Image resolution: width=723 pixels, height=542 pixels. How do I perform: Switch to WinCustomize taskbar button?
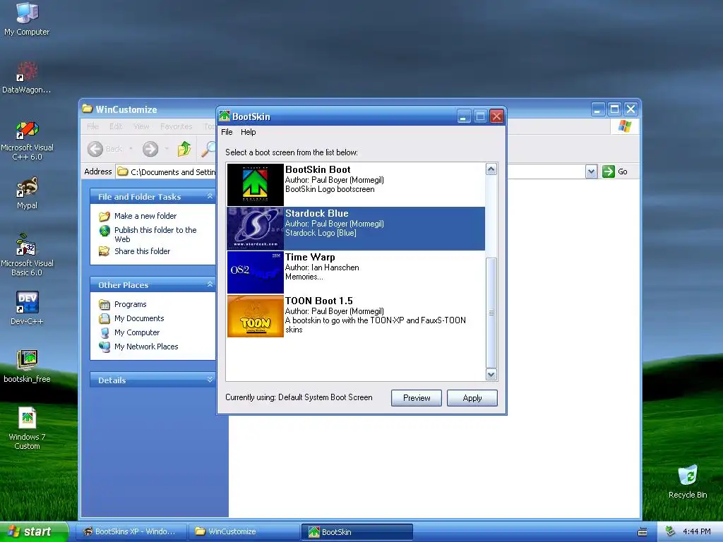pos(244,531)
